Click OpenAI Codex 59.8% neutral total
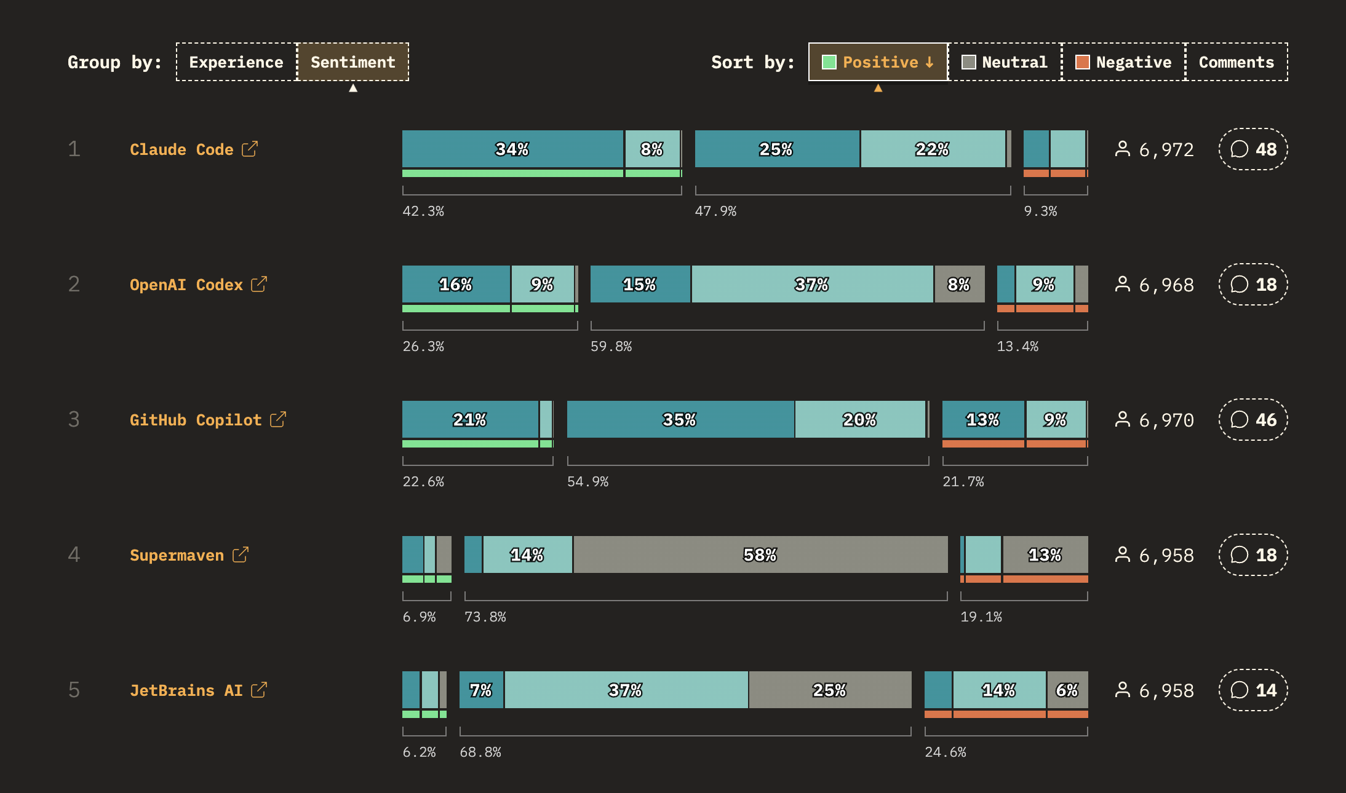Image resolution: width=1346 pixels, height=793 pixels. pos(611,346)
